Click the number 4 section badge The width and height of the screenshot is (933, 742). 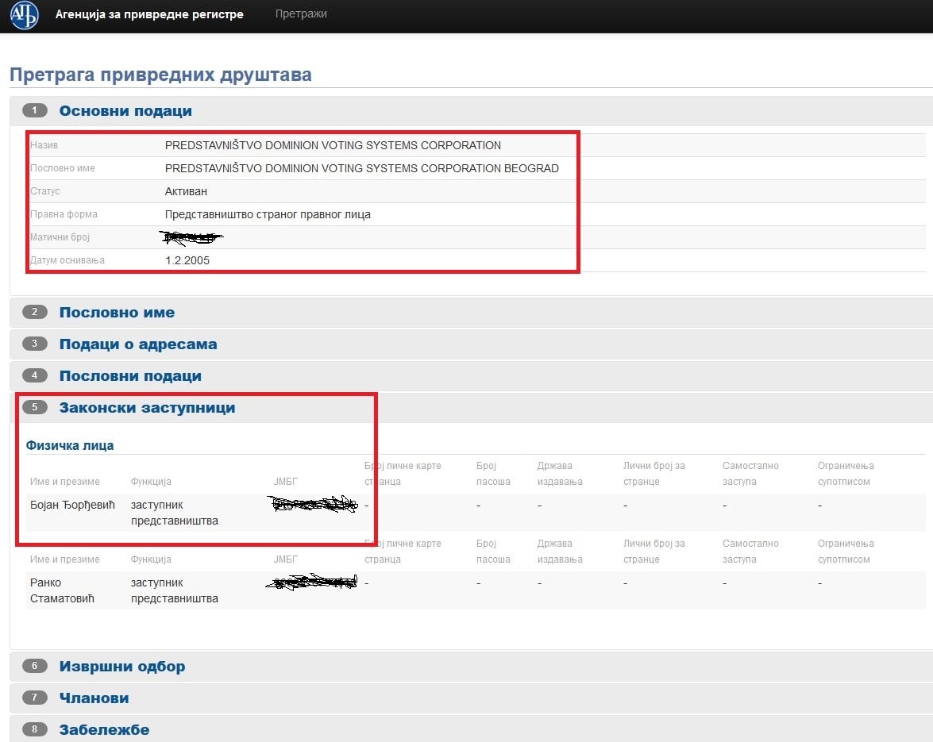[34, 375]
